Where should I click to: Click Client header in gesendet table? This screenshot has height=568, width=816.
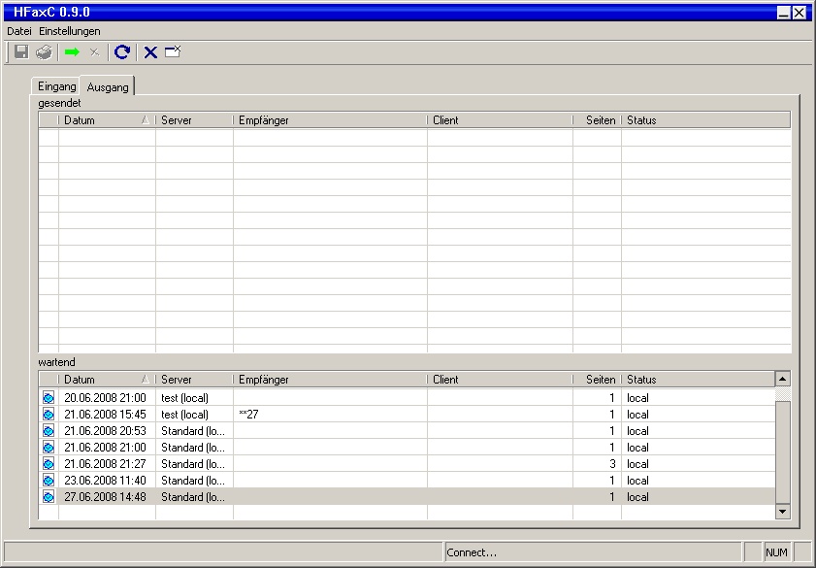click(500, 120)
